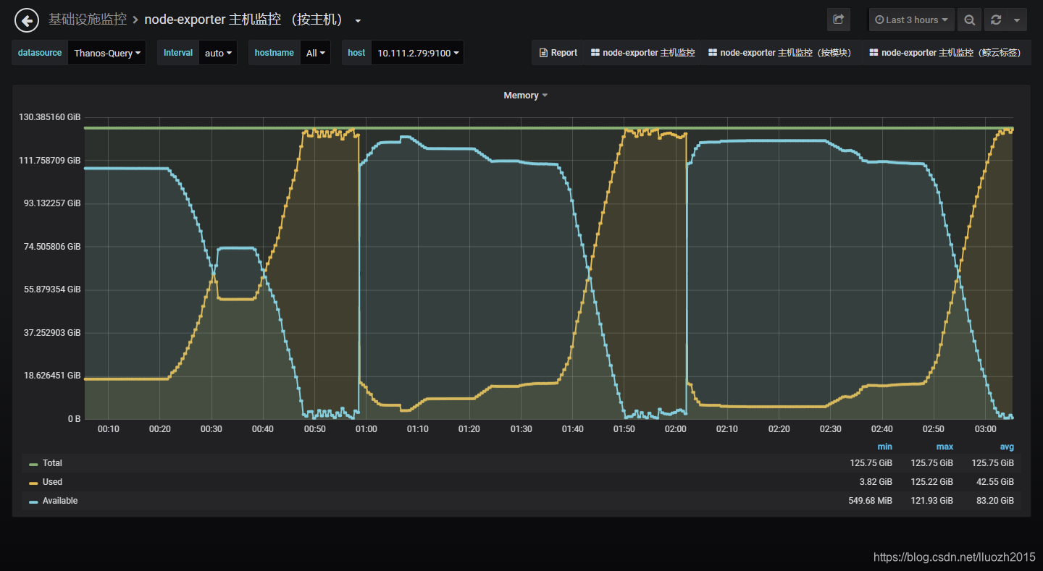1043x571 pixels.
Task: Click the Used min value 3.82 GiB
Action: (x=874, y=482)
